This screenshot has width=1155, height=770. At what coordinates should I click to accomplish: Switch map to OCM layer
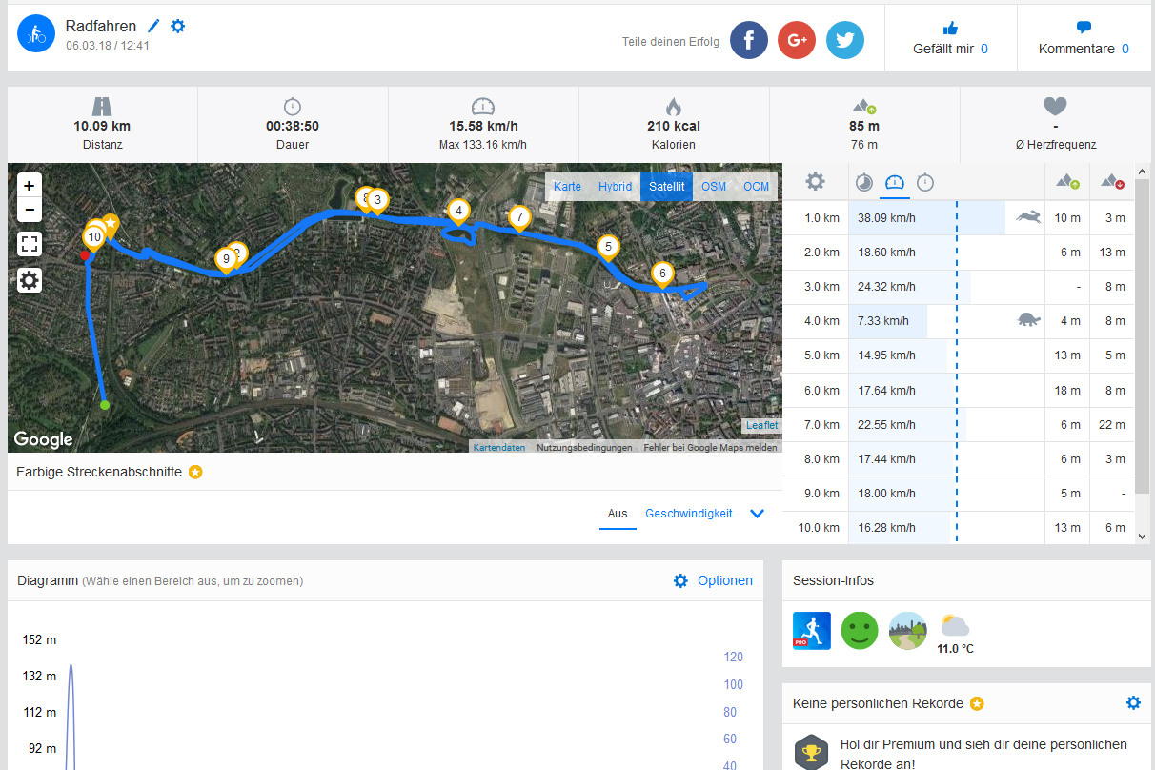pyautogui.click(x=756, y=187)
